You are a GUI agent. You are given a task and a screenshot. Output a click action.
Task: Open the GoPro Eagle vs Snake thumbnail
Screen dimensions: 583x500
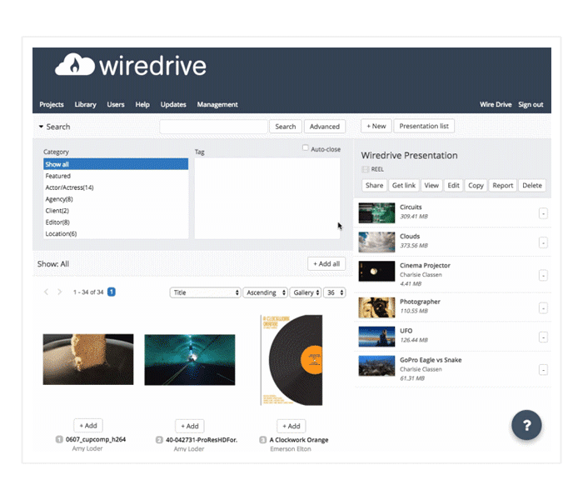[376, 366]
